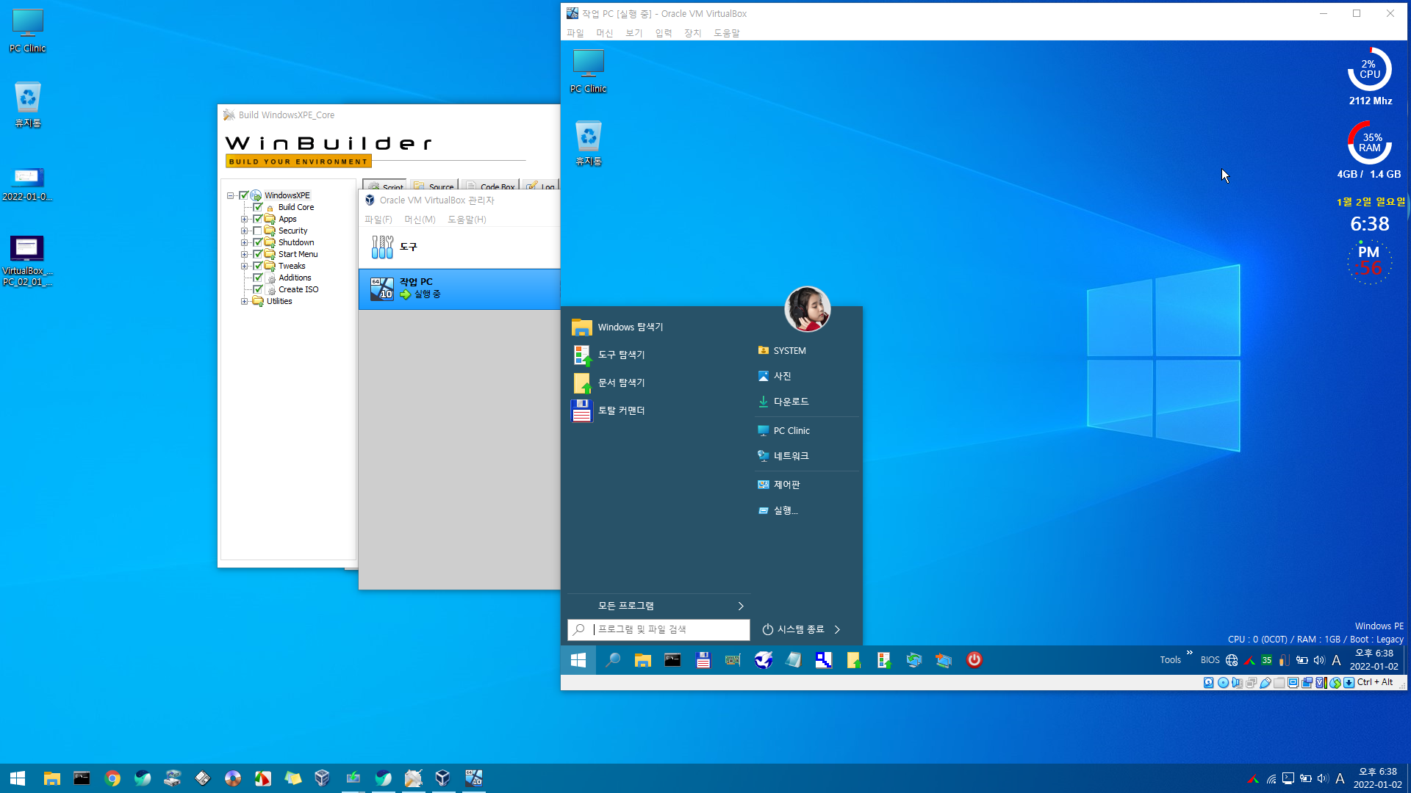Click the RAM usage gauge widget
The height and width of the screenshot is (793, 1411).
click(x=1370, y=142)
